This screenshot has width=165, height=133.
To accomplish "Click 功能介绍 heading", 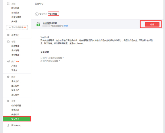I will click(45, 37).
